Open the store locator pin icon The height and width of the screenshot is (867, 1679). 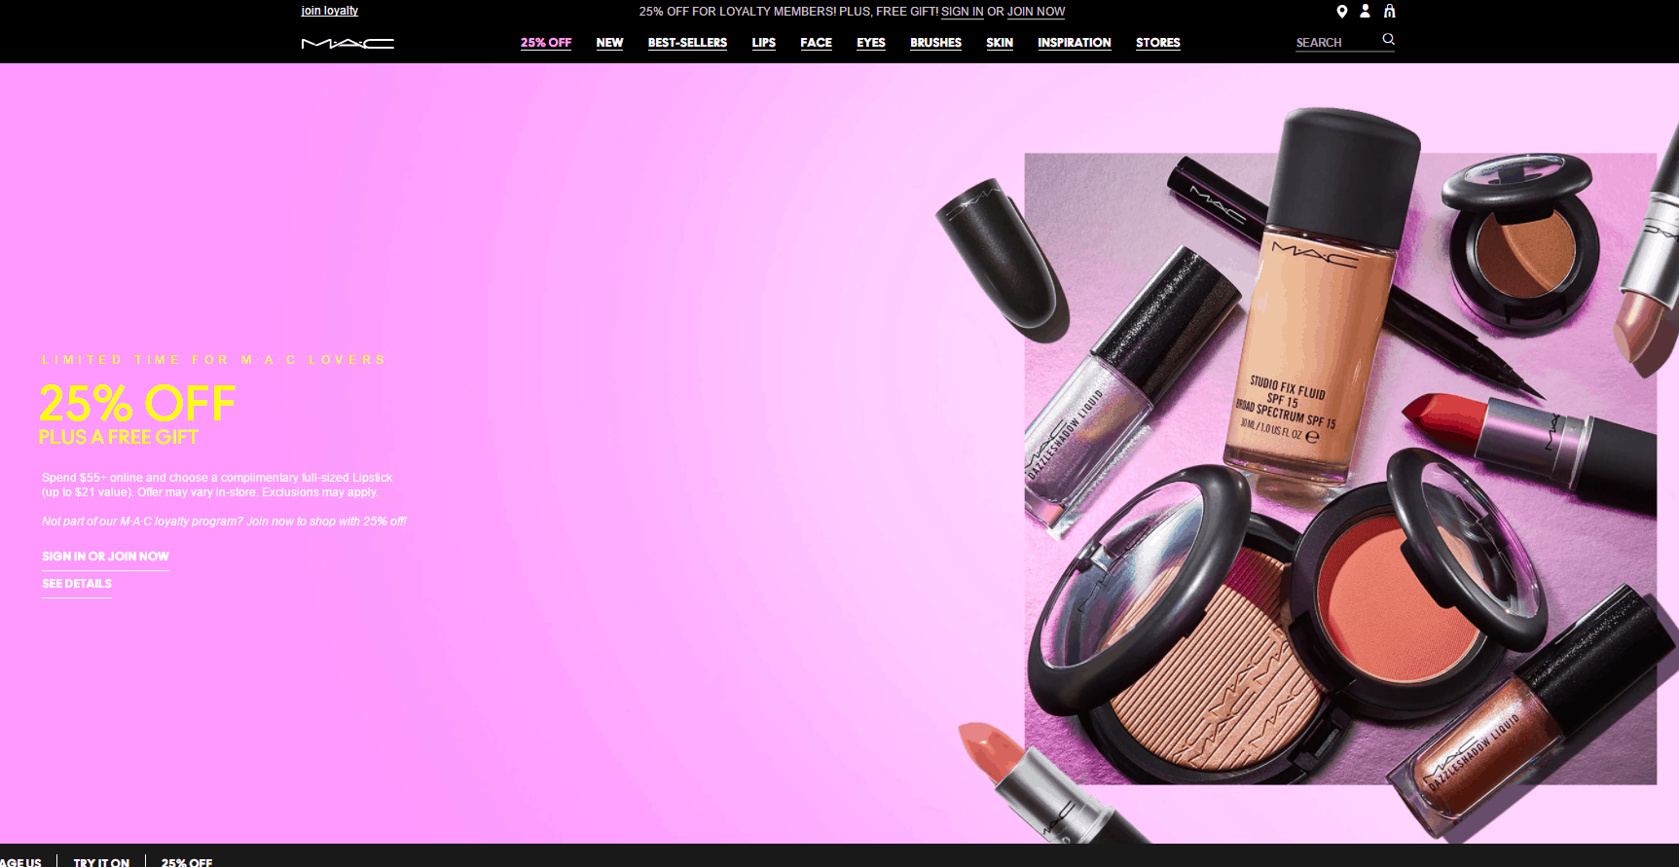click(1341, 12)
